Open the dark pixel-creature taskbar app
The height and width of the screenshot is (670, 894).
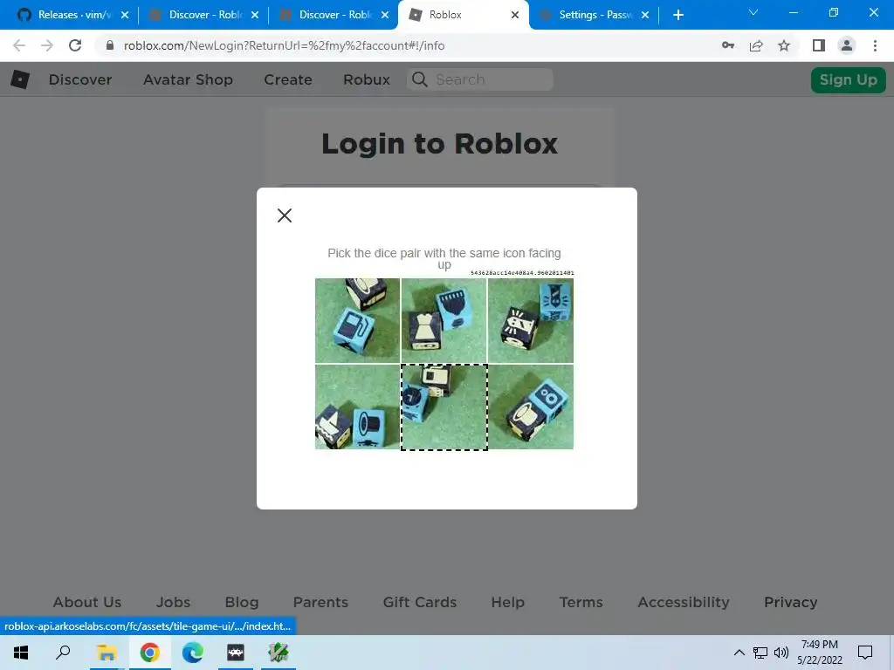(x=236, y=653)
